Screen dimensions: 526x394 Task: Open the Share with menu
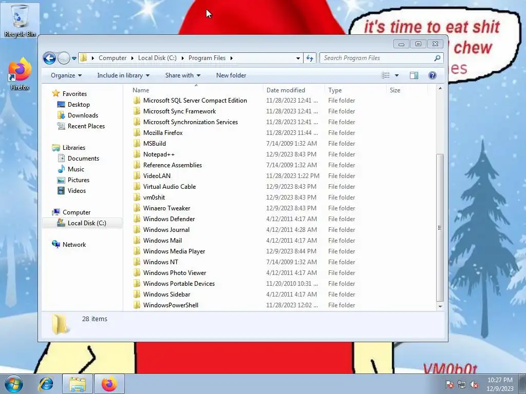[182, 75]
